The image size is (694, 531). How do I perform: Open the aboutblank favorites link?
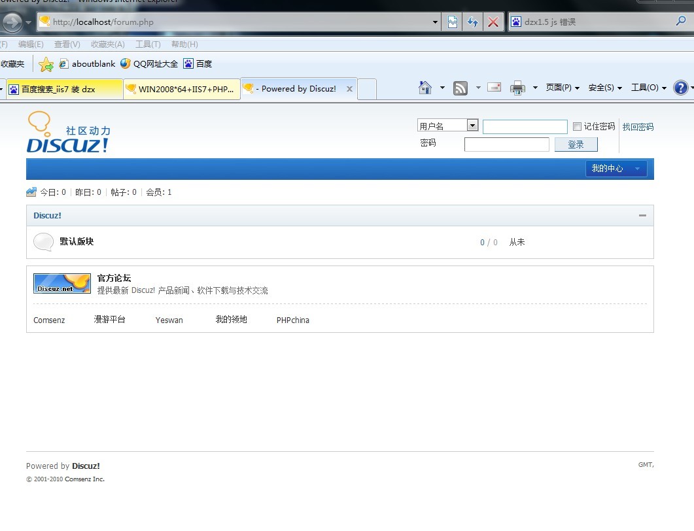pos(87,63)
